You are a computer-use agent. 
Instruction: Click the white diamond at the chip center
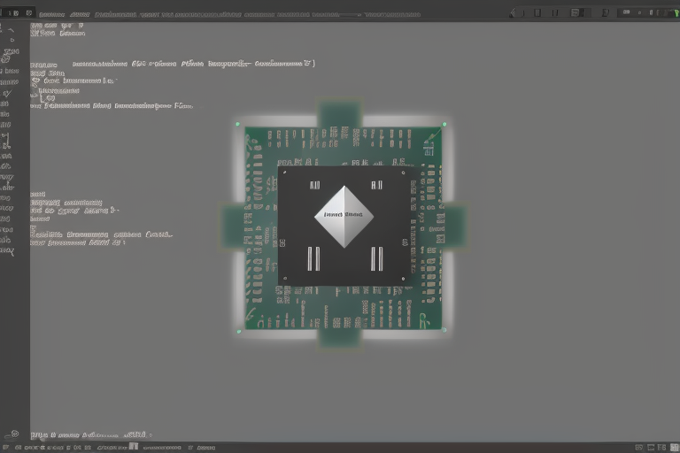tap(344, 216)
